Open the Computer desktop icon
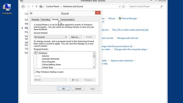The height and width of the screenshot is (103, 183). [x=7, y=9]
